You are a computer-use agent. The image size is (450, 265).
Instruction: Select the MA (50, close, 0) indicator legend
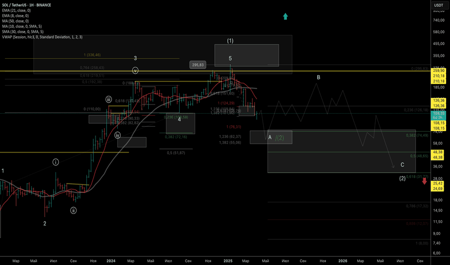click(x=15, y=21)
